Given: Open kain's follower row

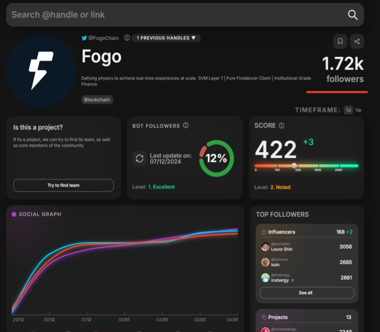Looking at the screenshot, I should coord(307,262).
